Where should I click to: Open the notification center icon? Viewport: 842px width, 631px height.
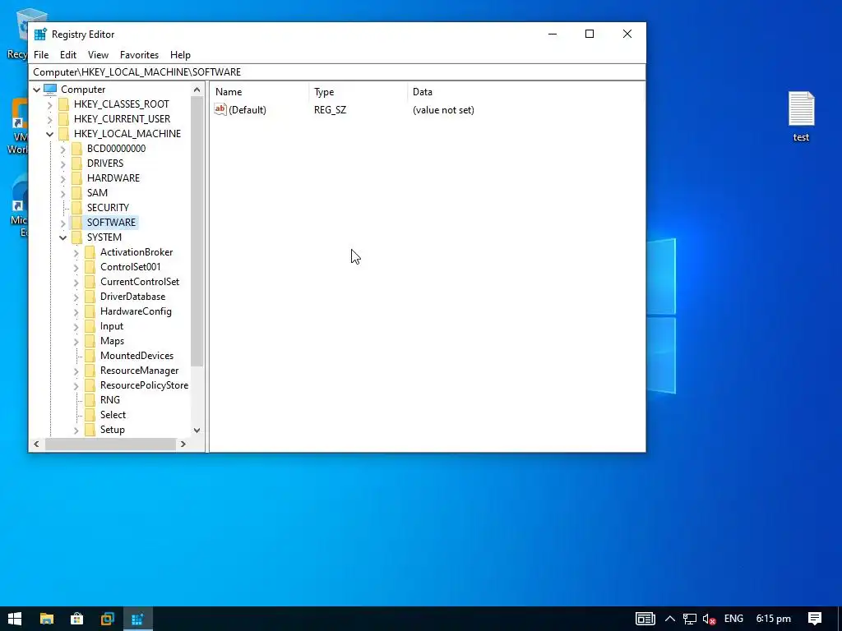point(815,619)
